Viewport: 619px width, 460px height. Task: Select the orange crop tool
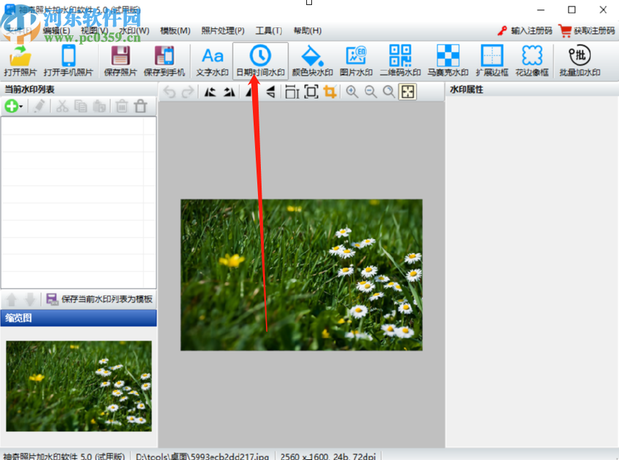(x=330, y=92)
